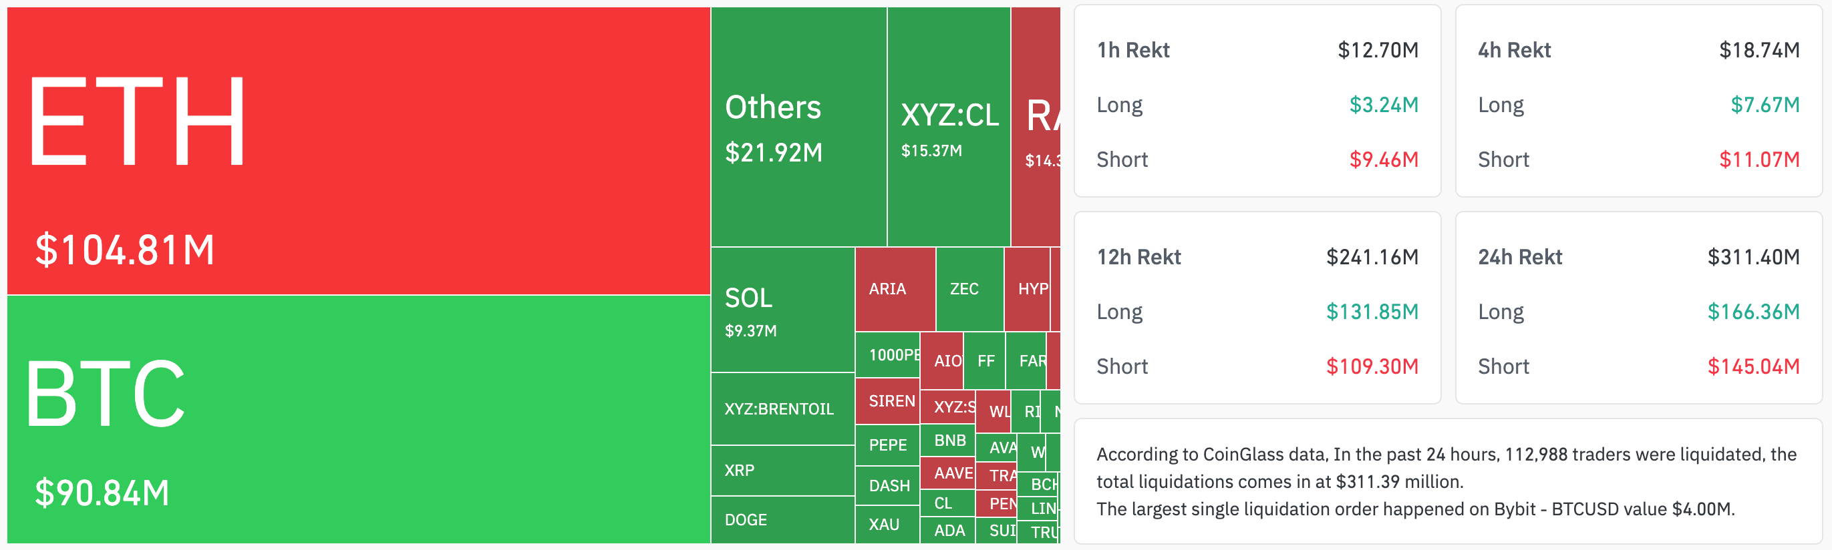Select the SOL $9.37M tile
1832x550 pixels.
click(x=782, y=310)
